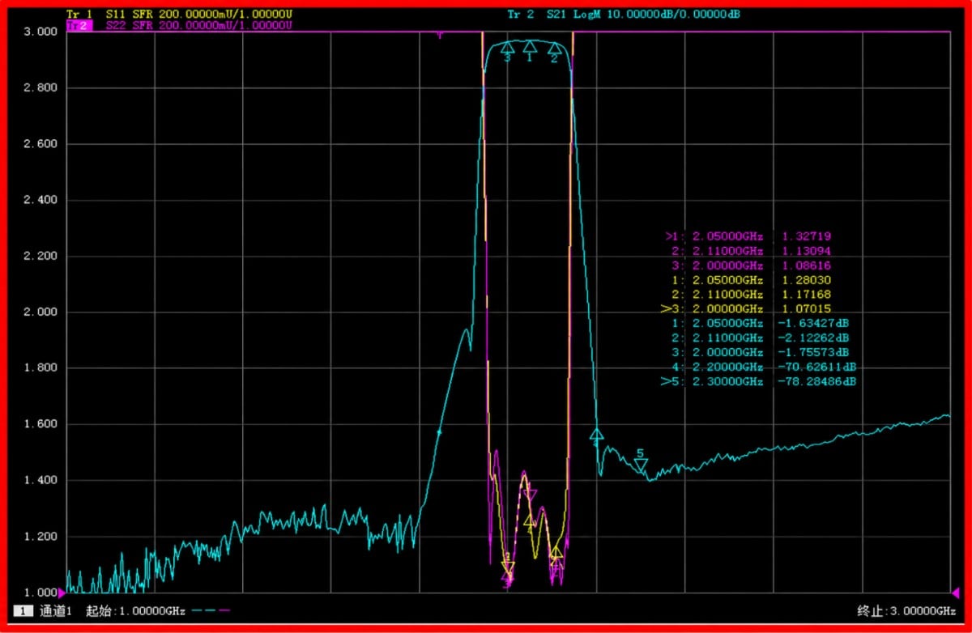This screenshot has height=633, width=972.
Task: Select the channel 1 indicator box
Action: point(23,611)
